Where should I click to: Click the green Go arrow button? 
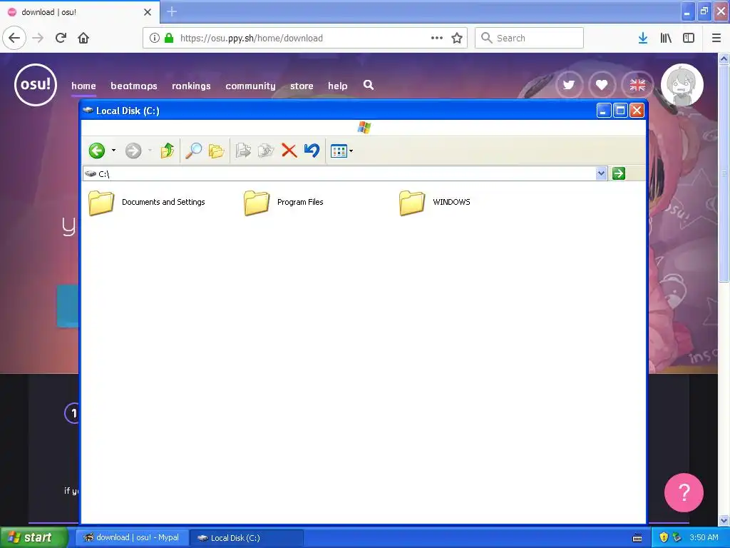[618, 173]
